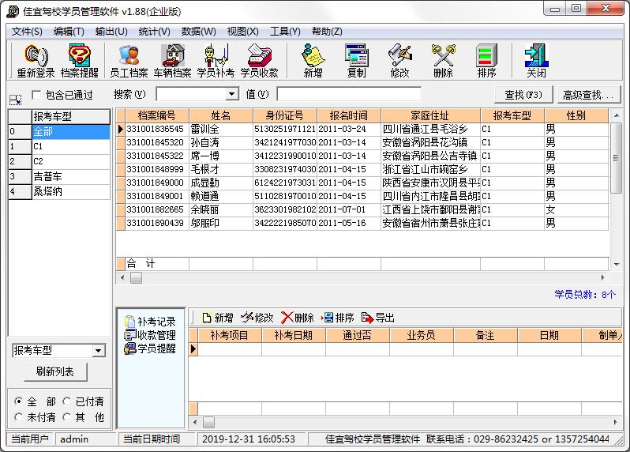The width and height of the screenshot is (630, 452).
Task: Click 排序 in the lower retest toolbar
Action: pos(338,318)
